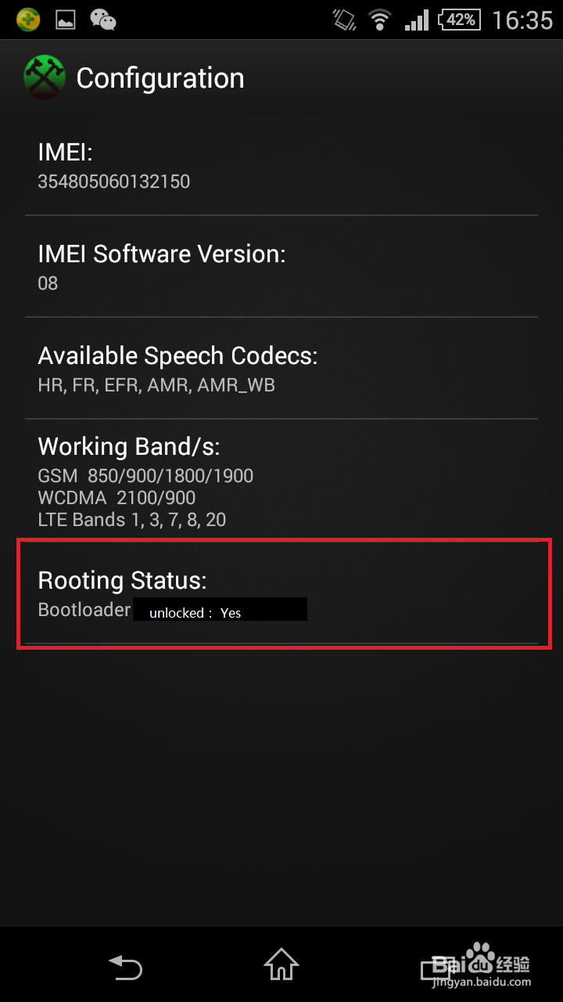The image size is (563, 1002).
Task: Tap the Android back navigation icon
Action: tap(125, 967)
